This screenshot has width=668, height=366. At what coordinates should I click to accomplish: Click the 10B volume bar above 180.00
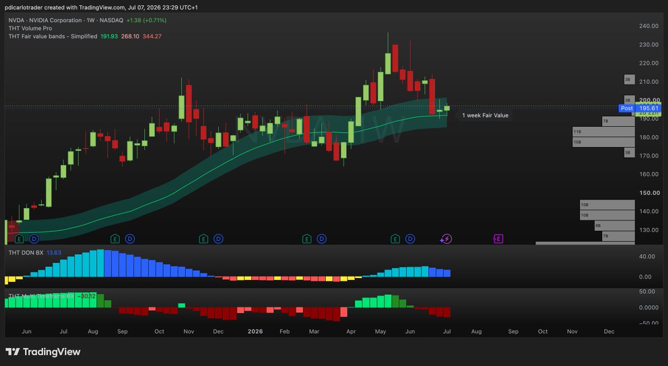[603, 142]
